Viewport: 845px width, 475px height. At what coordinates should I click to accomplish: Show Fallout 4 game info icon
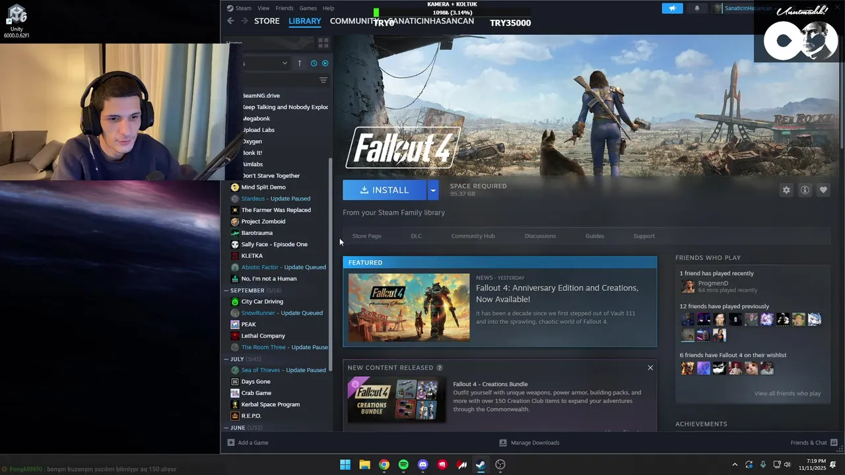(x=805, y=190)
